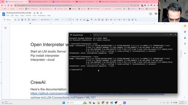This screenshot has height=105, width=188.
Task: Open line and paragraph spacing
Action: click(x=111, y=20)
